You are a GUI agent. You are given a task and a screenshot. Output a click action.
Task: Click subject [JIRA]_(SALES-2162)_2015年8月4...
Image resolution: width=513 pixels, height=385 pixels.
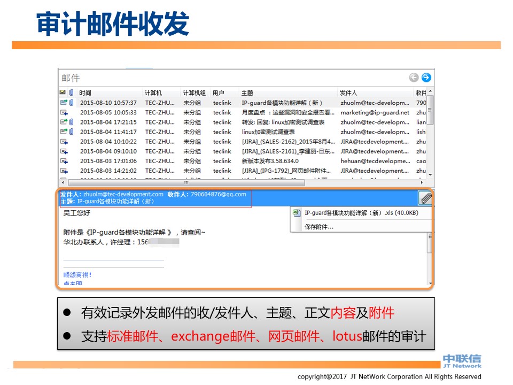click(288, 142)
